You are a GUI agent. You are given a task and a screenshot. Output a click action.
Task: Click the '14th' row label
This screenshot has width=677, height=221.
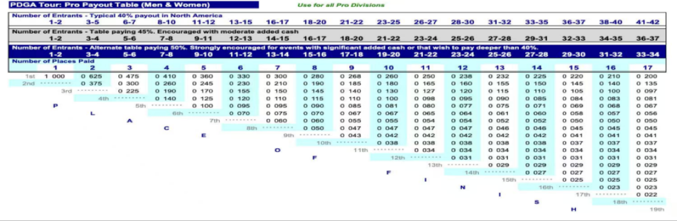coord(472,172)
